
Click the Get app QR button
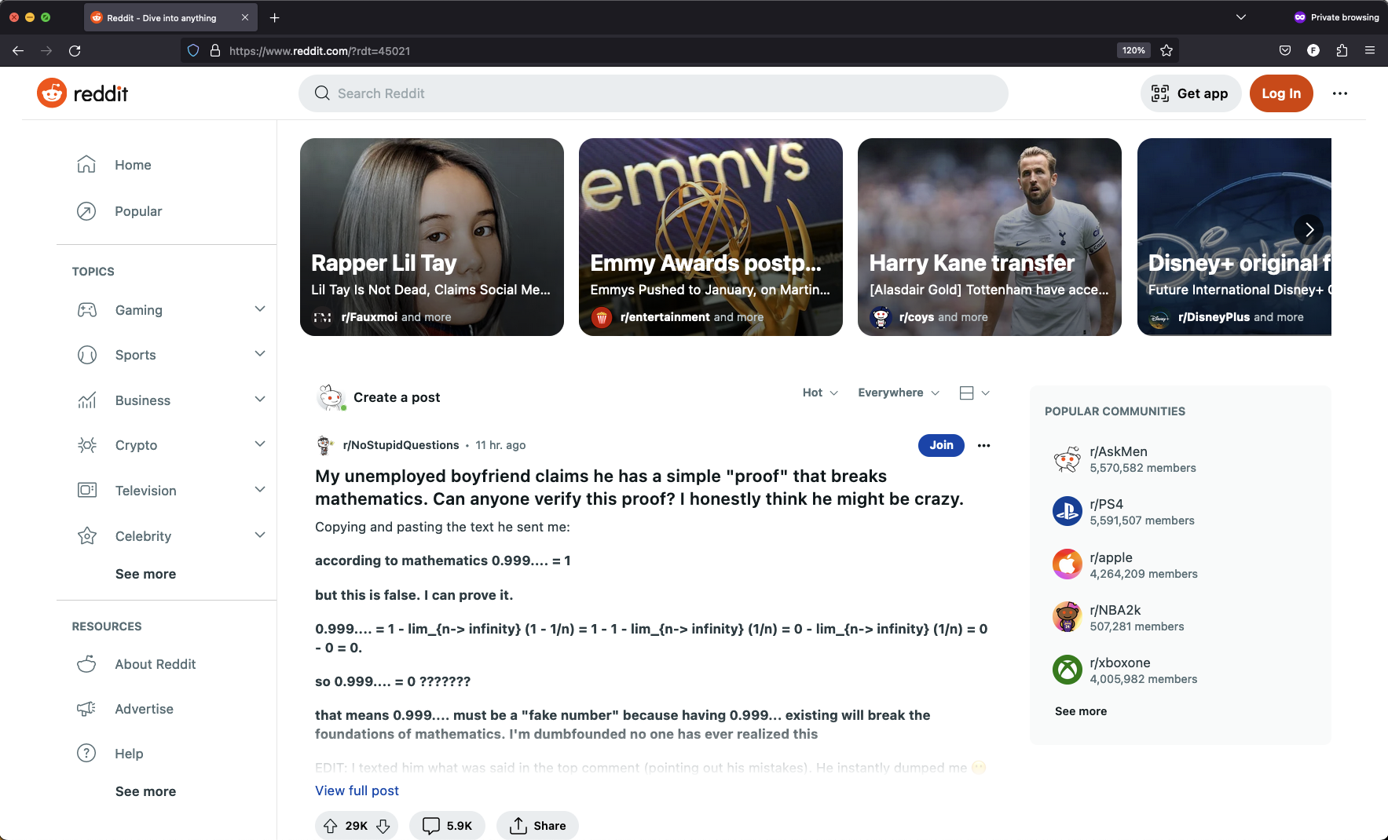click(1190, 93)
